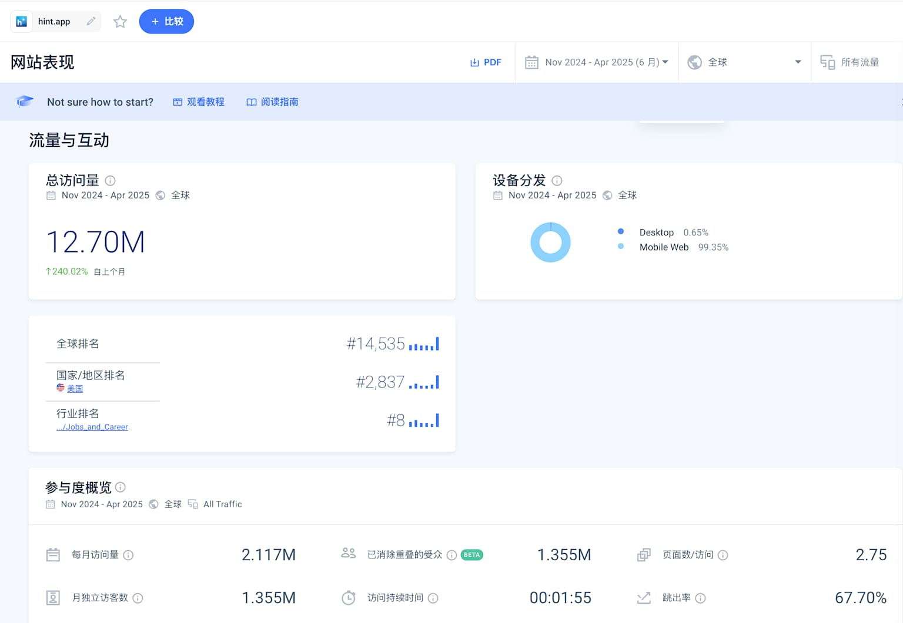
Task: Open the Nov 2024 - Apr 2025 date dropdown
Action: point(597,62)
